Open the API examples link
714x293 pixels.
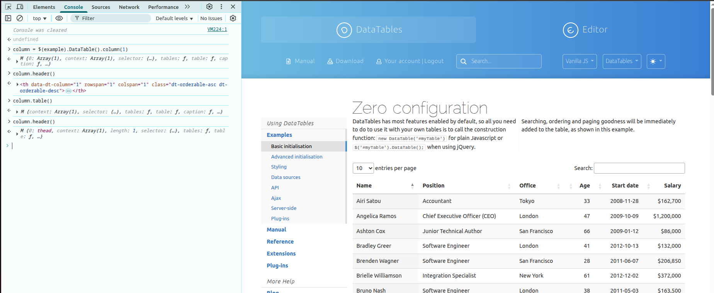[x=275, y=187]
